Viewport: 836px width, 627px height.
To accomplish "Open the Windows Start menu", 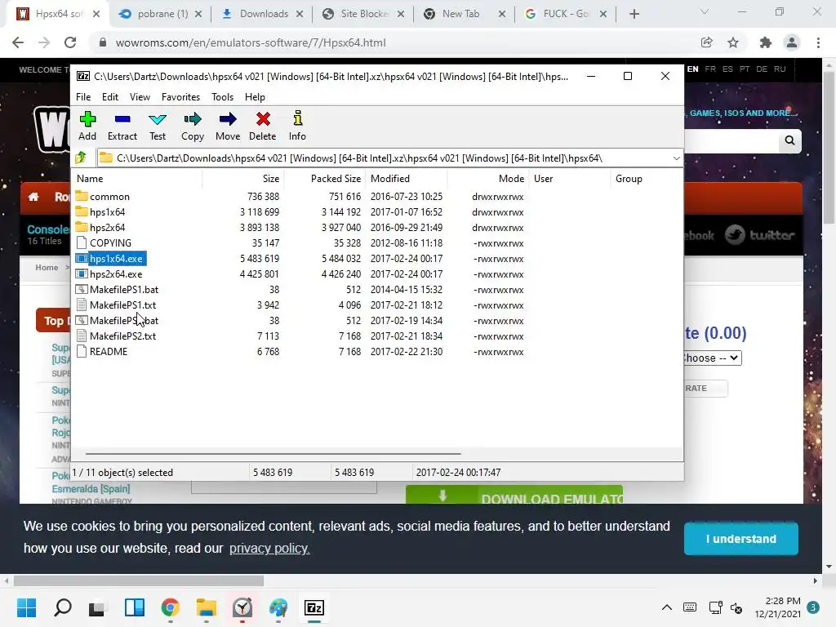I will 26,607.
